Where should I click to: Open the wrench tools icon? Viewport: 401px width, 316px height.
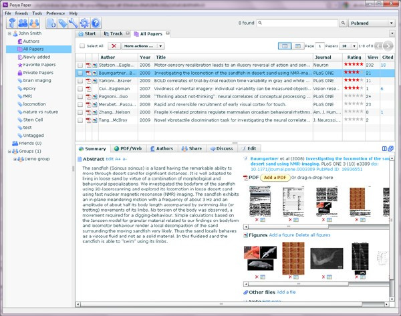74,23
